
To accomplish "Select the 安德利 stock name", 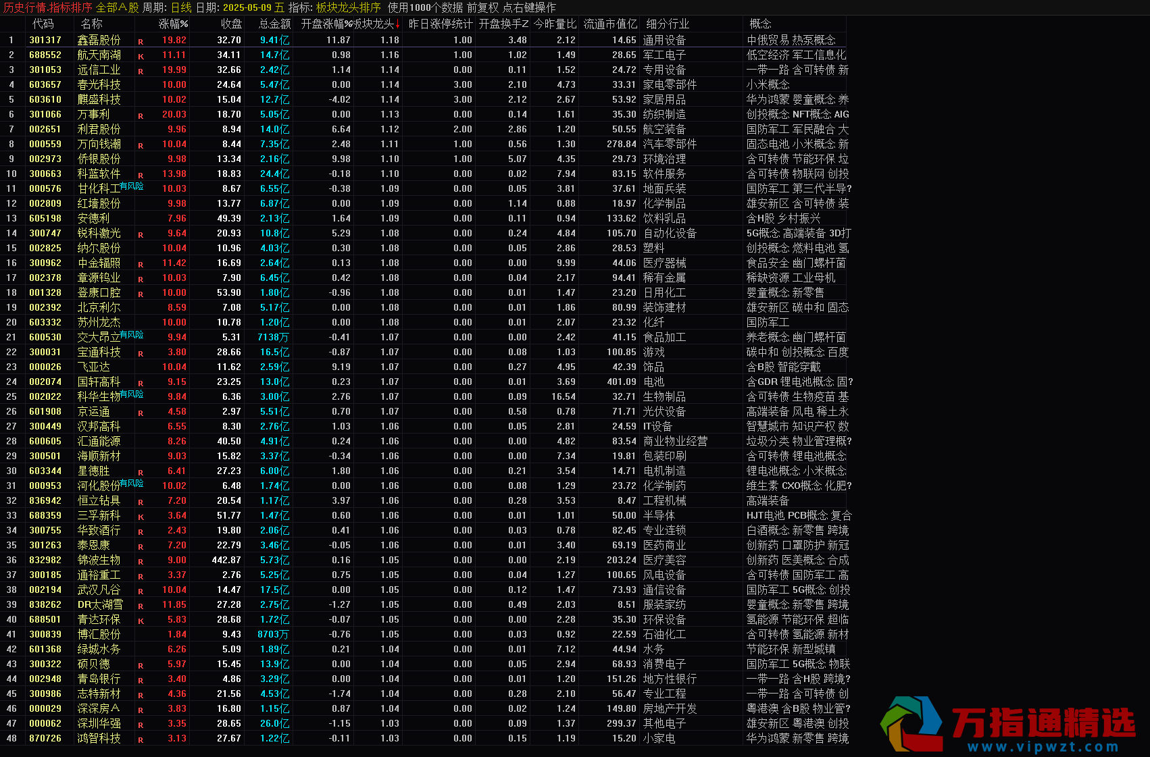I will pos(93,218).
